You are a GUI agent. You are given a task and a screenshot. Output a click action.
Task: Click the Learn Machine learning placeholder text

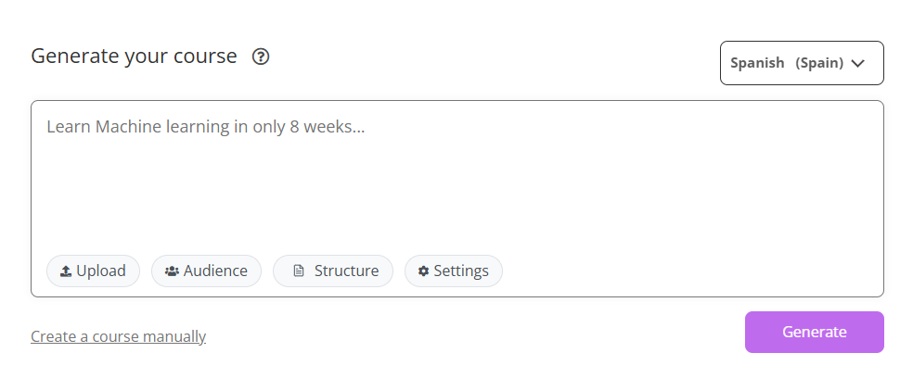pyautogui.click(x=206, y=127)
